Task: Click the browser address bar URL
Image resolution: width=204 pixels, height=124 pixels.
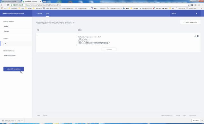Action: pyautogui.click(x=43, y=5)
